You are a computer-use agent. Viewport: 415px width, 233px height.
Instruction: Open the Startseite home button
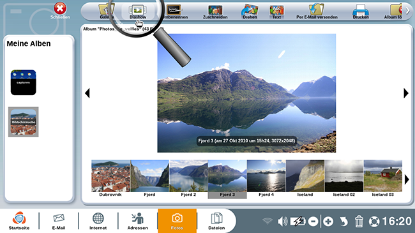pos(19,221)
